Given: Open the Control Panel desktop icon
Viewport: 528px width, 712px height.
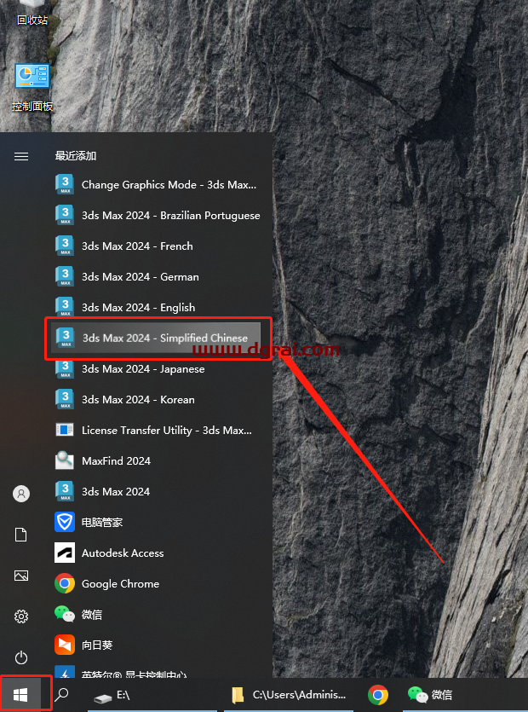Looking at the screenshot, I should pos(32,85).
